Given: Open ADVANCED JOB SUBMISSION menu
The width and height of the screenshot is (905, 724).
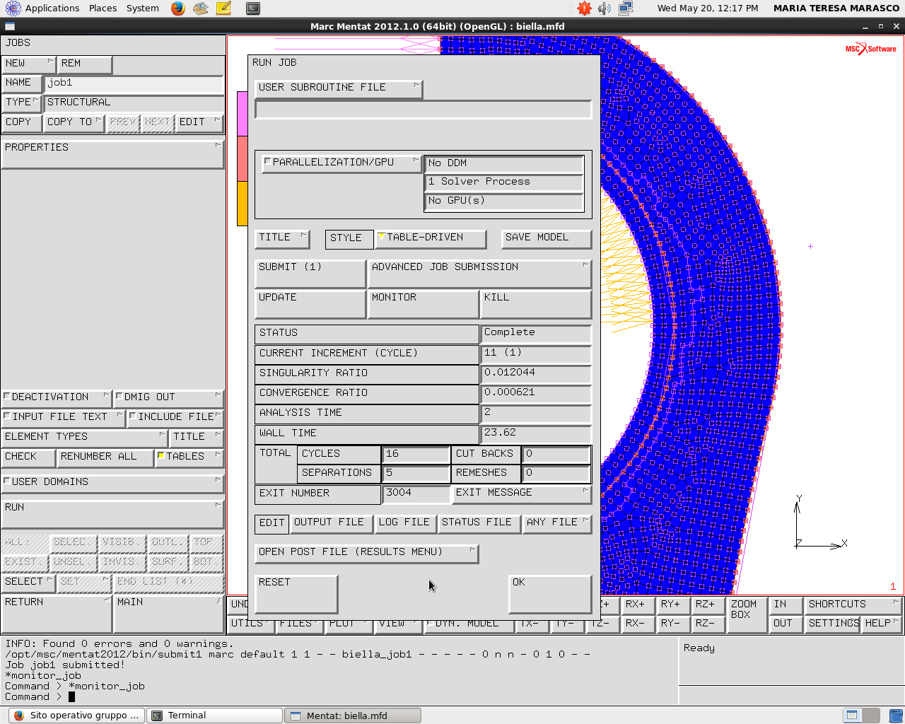Looking at the screenshot, I should tap(479, 274).
